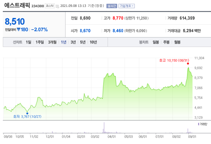Click the 09/01 date axis label
Image resolution: width=211 pixels, height=144 pixels.
(x=192, y=137)
